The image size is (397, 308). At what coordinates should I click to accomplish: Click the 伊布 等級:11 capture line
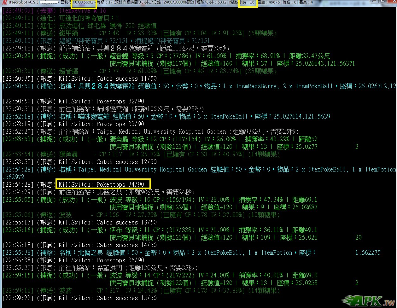click(160, 230)
